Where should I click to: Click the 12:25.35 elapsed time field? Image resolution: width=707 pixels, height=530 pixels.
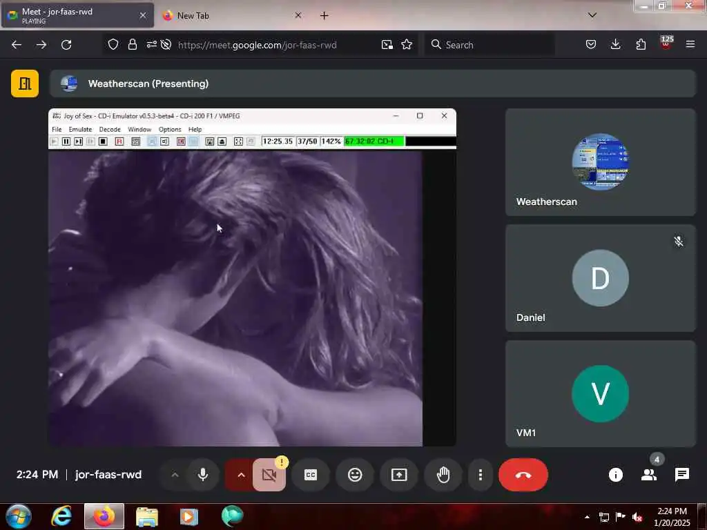click(278, 141)
